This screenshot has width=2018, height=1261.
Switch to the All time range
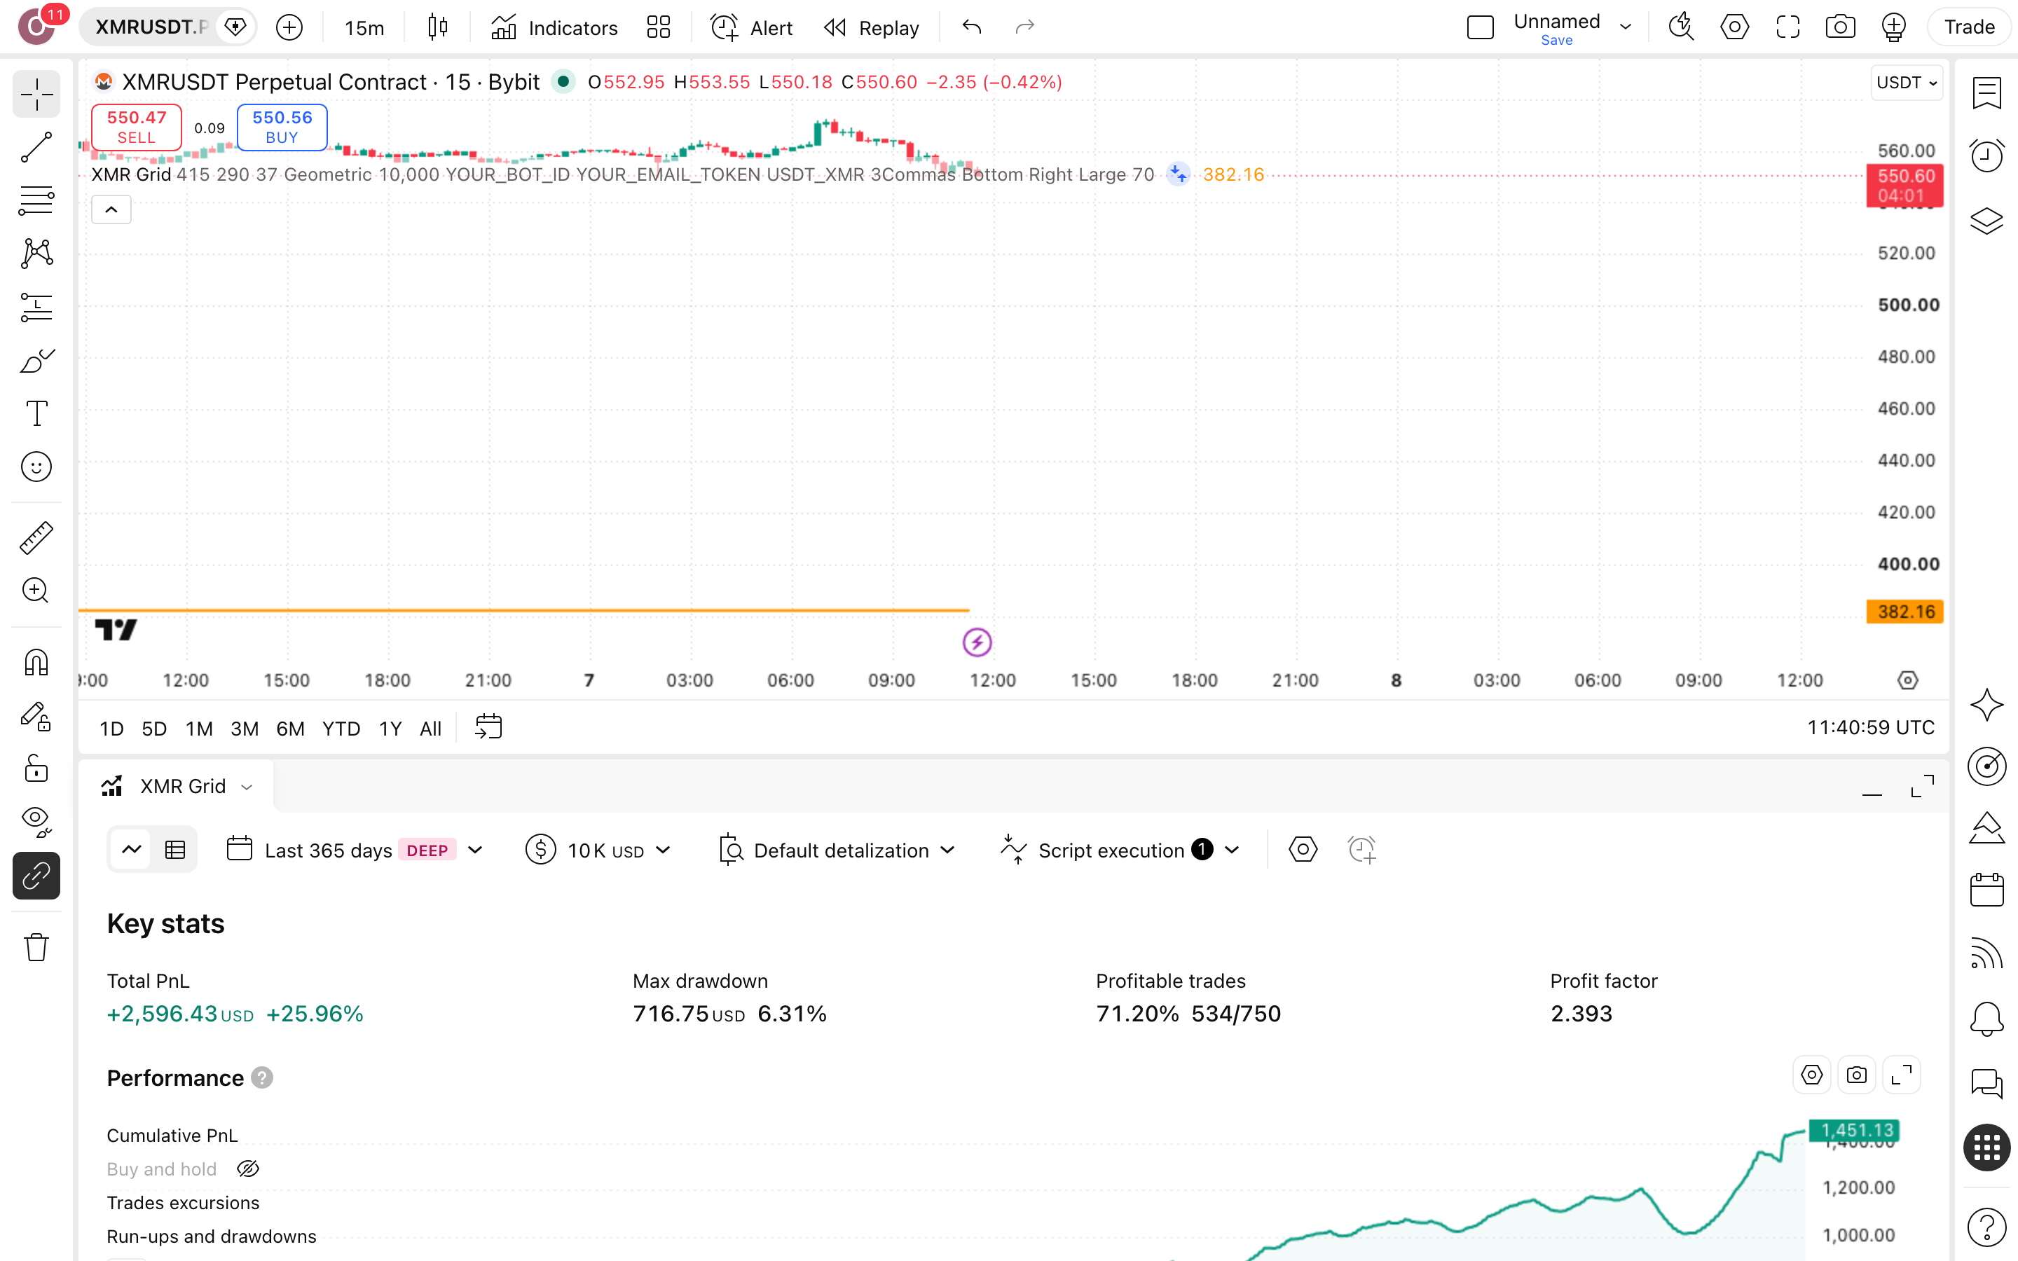430,728
